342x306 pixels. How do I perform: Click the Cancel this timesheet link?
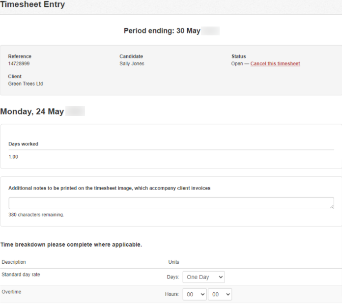pos(275,64)
